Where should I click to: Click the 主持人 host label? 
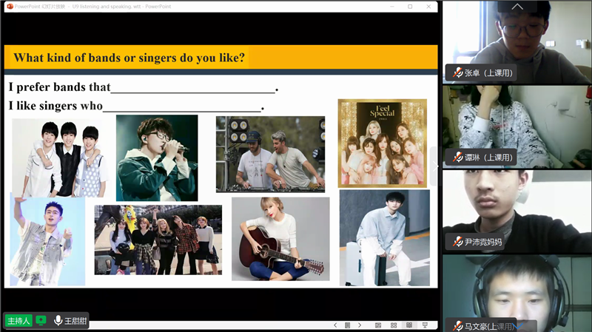18,321
